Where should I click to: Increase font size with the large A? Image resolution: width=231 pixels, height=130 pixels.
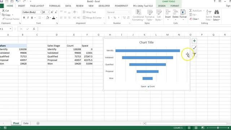(52, 12)
